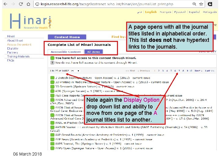Open the browser extension icon at right
Screen dimensions: 220x165
click(x=210, y=4)
